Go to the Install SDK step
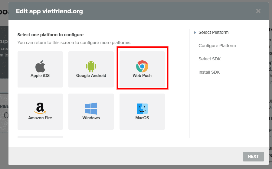 tap(209, 72)
